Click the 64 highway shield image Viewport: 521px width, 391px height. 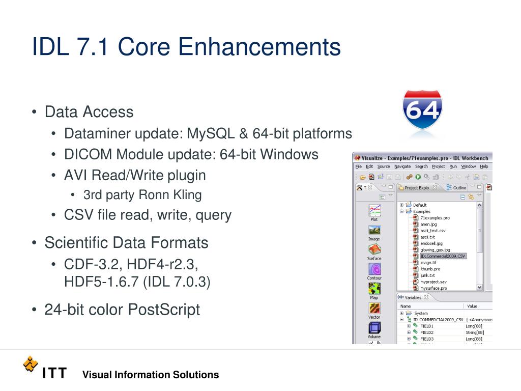422,110
